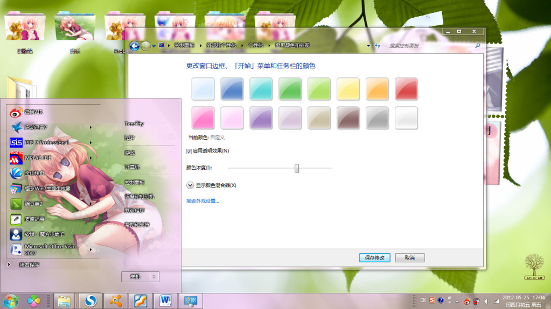The height and width of the screenshot is (309, 551).
Task: Select 设备和打印机 in the Start menu
Action: click(139, 196)
